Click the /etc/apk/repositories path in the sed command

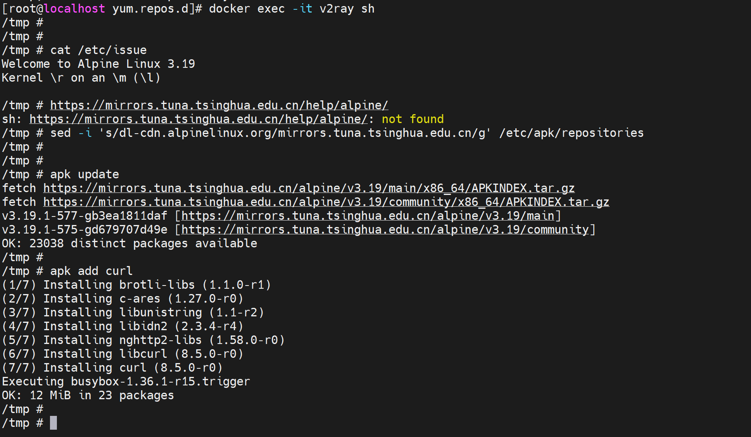pyautogui.click(x=571, y=133)
